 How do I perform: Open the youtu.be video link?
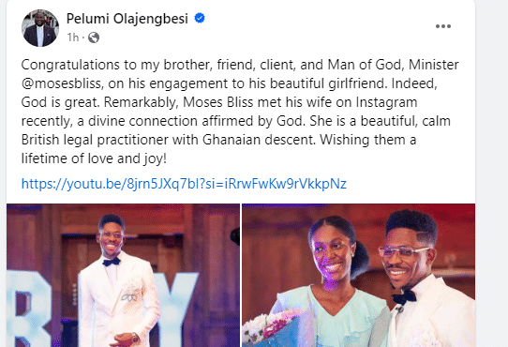click(x=184, y=184)
